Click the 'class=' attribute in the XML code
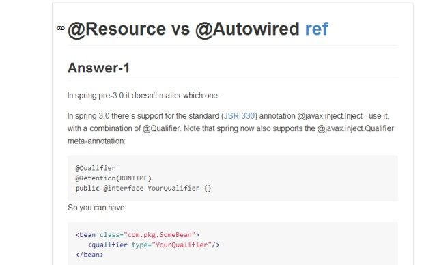Image resolution: width=437 pixels, height=265 pixels. [111, 235]
